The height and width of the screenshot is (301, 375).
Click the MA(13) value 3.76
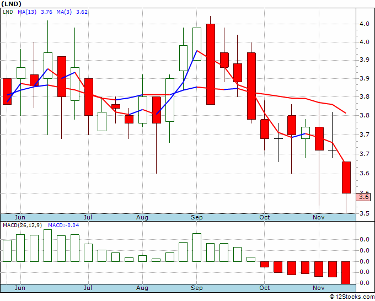[x=46, y=12]
